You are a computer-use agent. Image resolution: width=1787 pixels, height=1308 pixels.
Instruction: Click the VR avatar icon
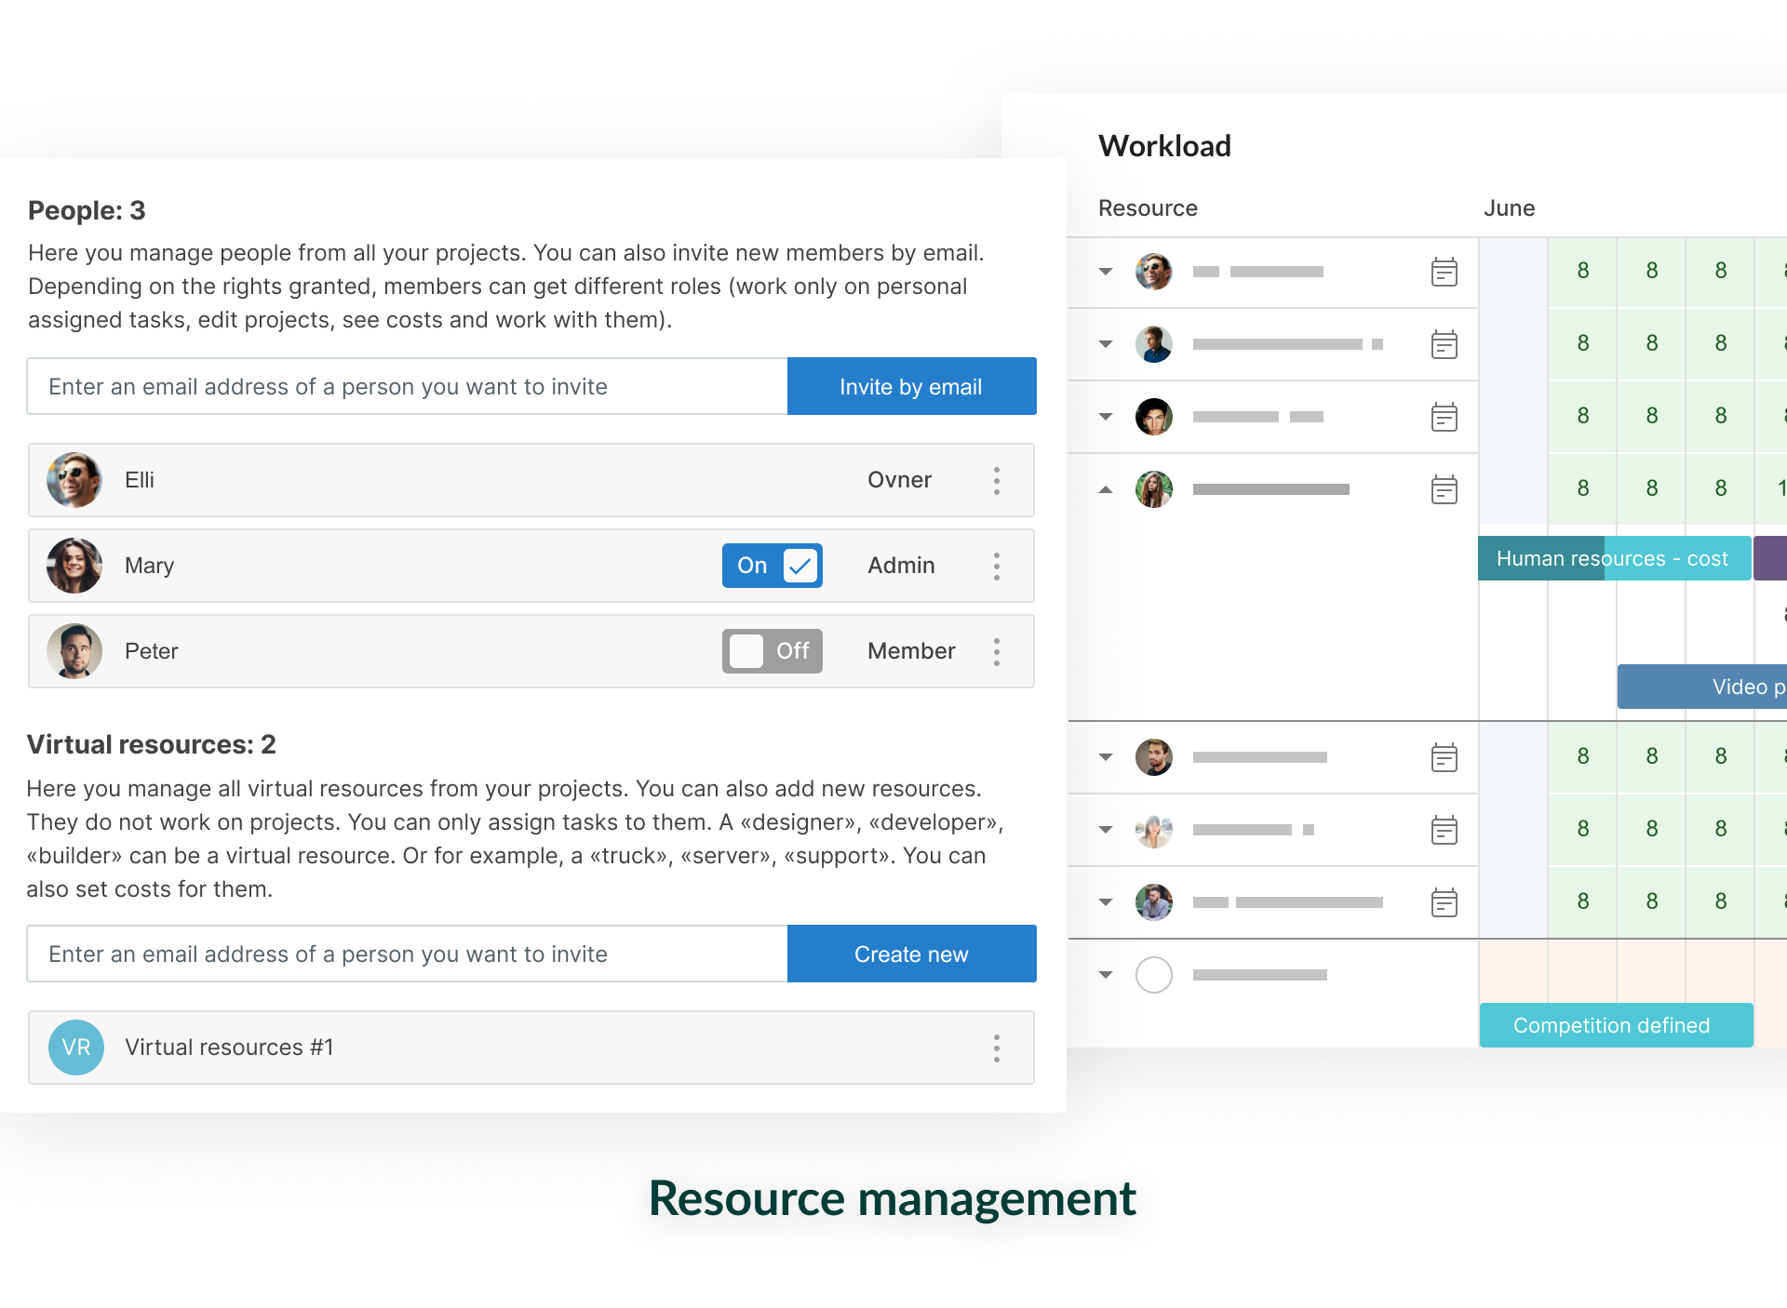[75, 1048]
